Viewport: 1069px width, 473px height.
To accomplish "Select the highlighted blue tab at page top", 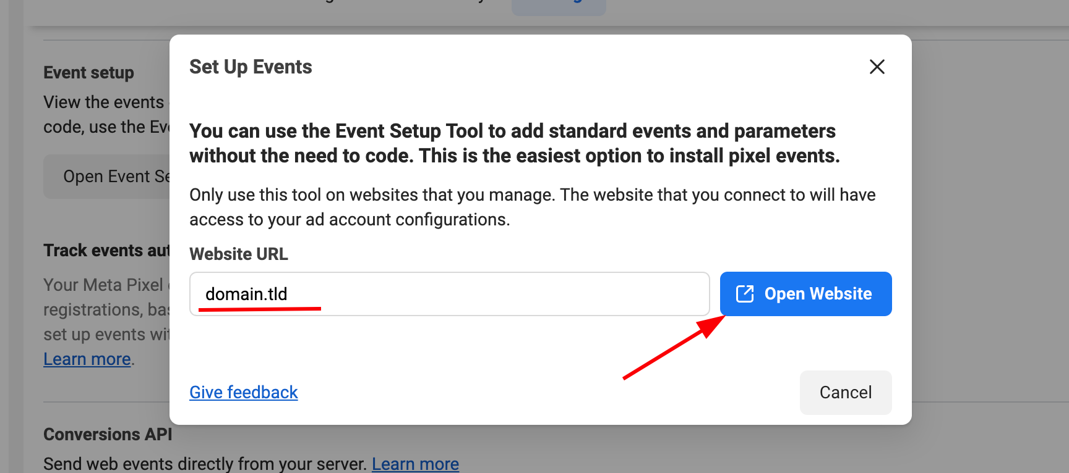I will pos(558,6).
